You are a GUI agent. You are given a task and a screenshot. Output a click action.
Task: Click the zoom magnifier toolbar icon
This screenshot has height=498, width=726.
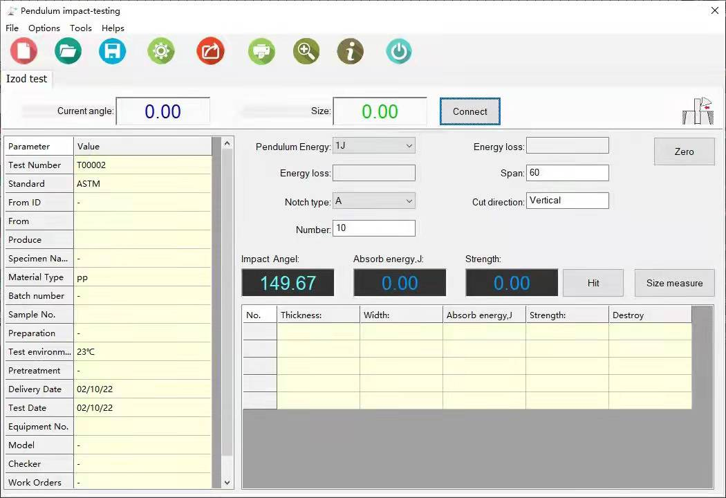point(306,50)
